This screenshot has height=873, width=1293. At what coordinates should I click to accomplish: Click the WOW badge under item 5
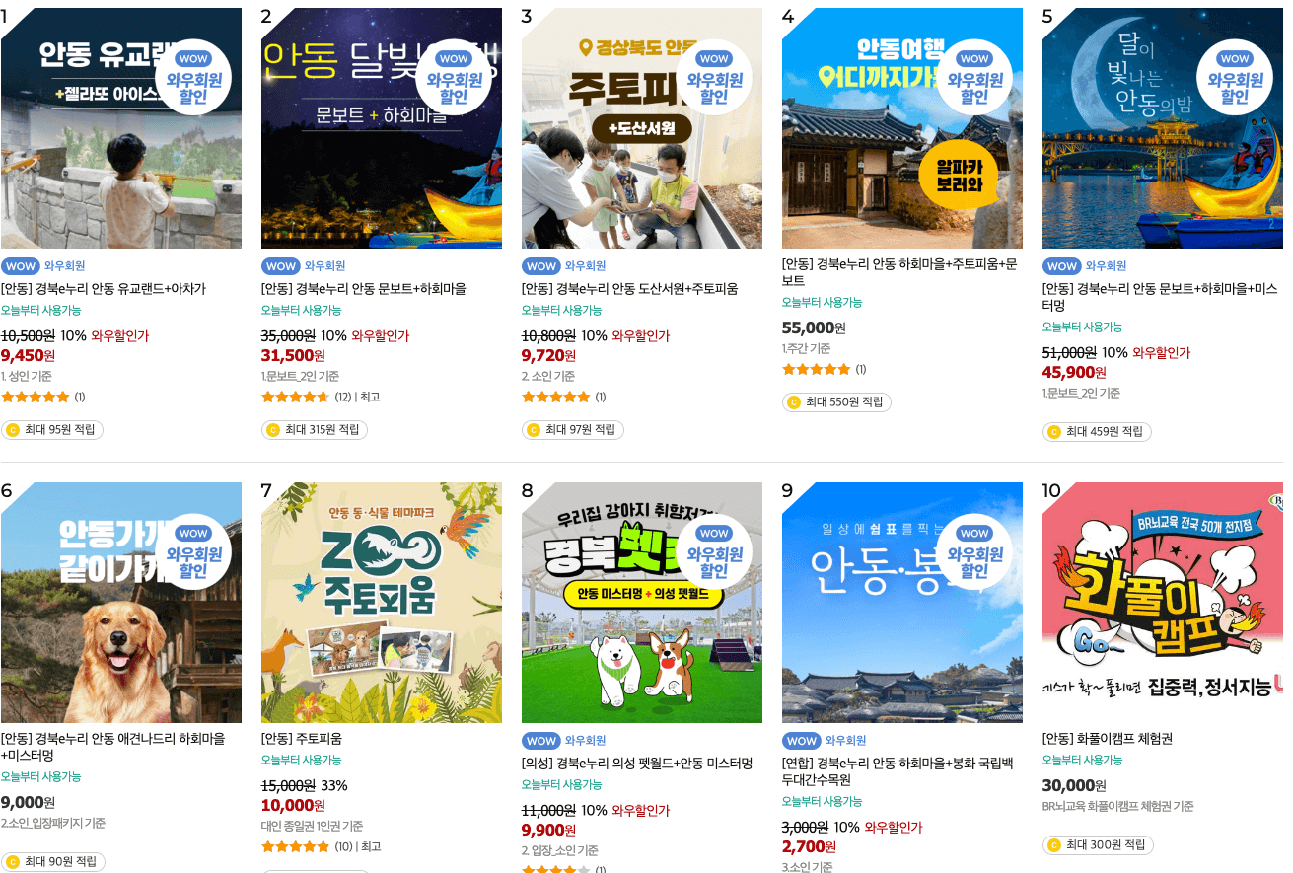pos(1062,266)
